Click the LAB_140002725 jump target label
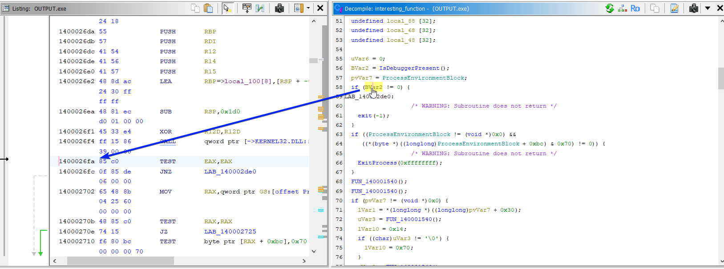Image resolution: width=724 pixels, height=269 pixels. 230,232
